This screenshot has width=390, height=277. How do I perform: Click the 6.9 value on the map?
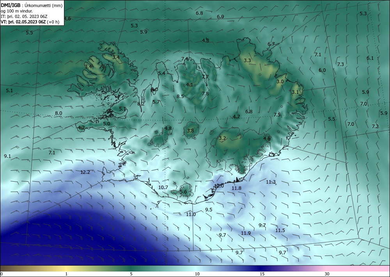point(220,17)
